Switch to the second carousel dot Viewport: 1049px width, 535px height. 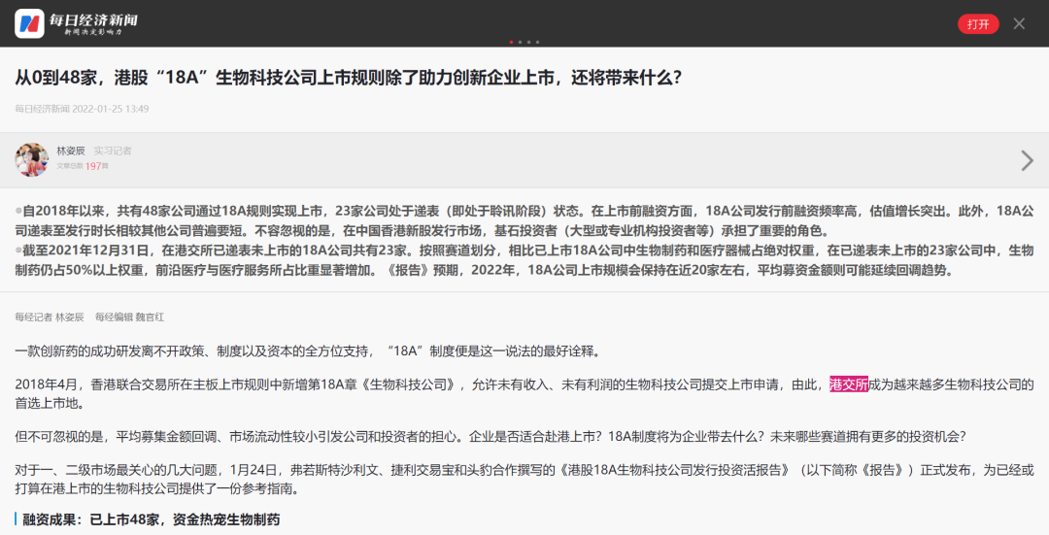pyautogui.click(x=520, y=42)
